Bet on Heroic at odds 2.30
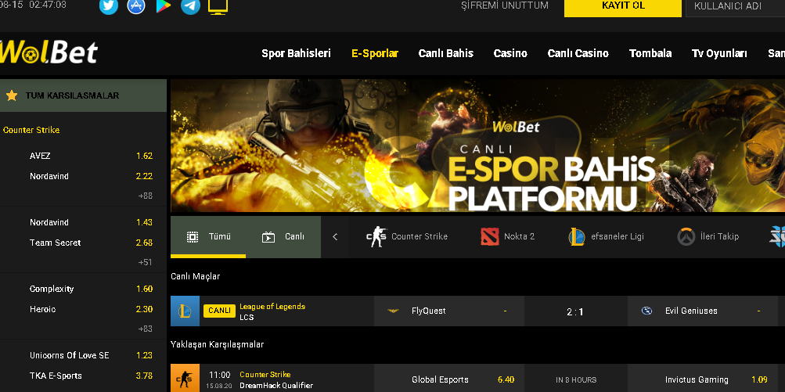This screenshot has width=785, height=392. 145,309
